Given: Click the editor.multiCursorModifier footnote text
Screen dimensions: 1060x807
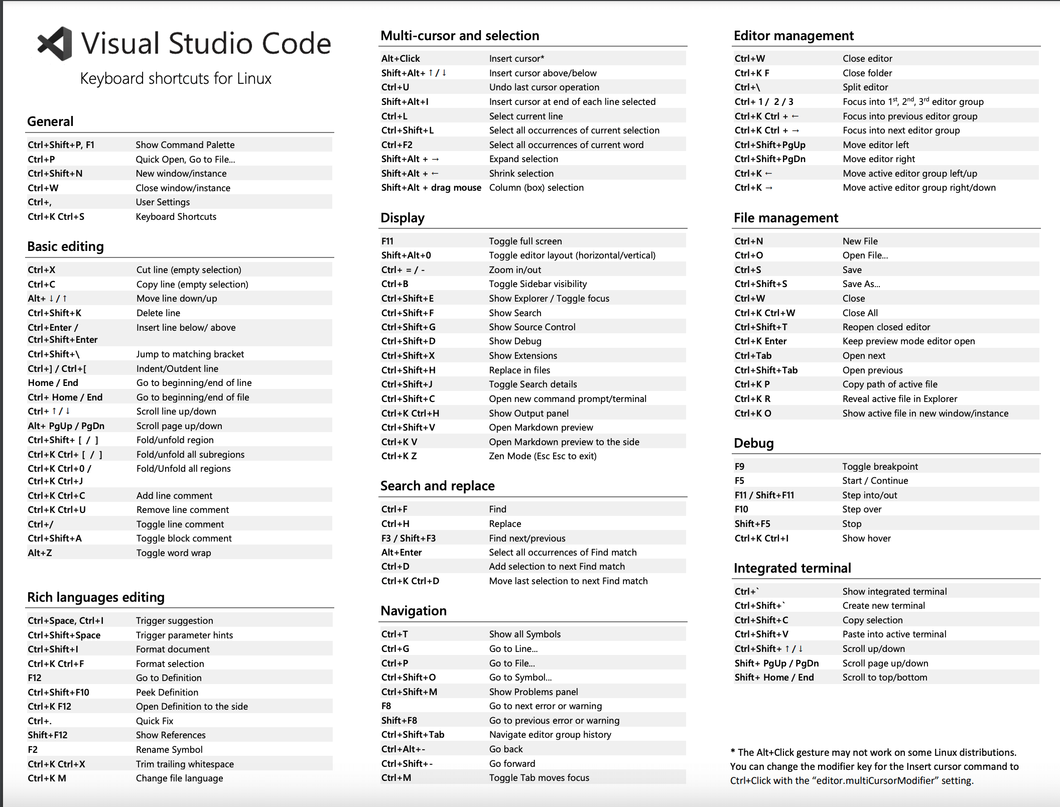Looking at the screenshot, I should pyautogui.click(x=875, y=781).
